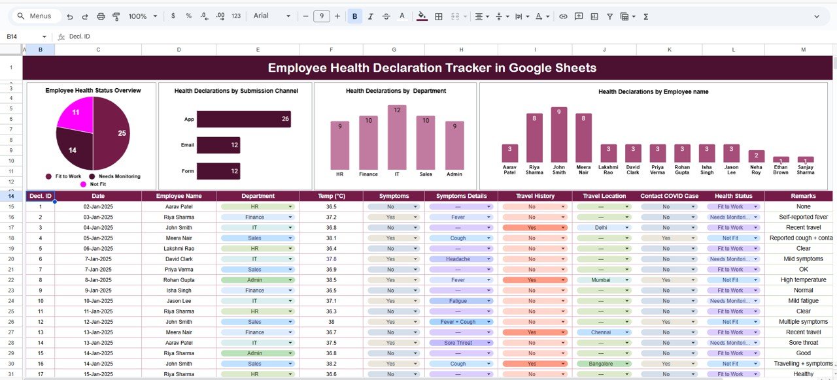Toggle strikethrough formatting
837x380 pixels.
click(385, 16)
